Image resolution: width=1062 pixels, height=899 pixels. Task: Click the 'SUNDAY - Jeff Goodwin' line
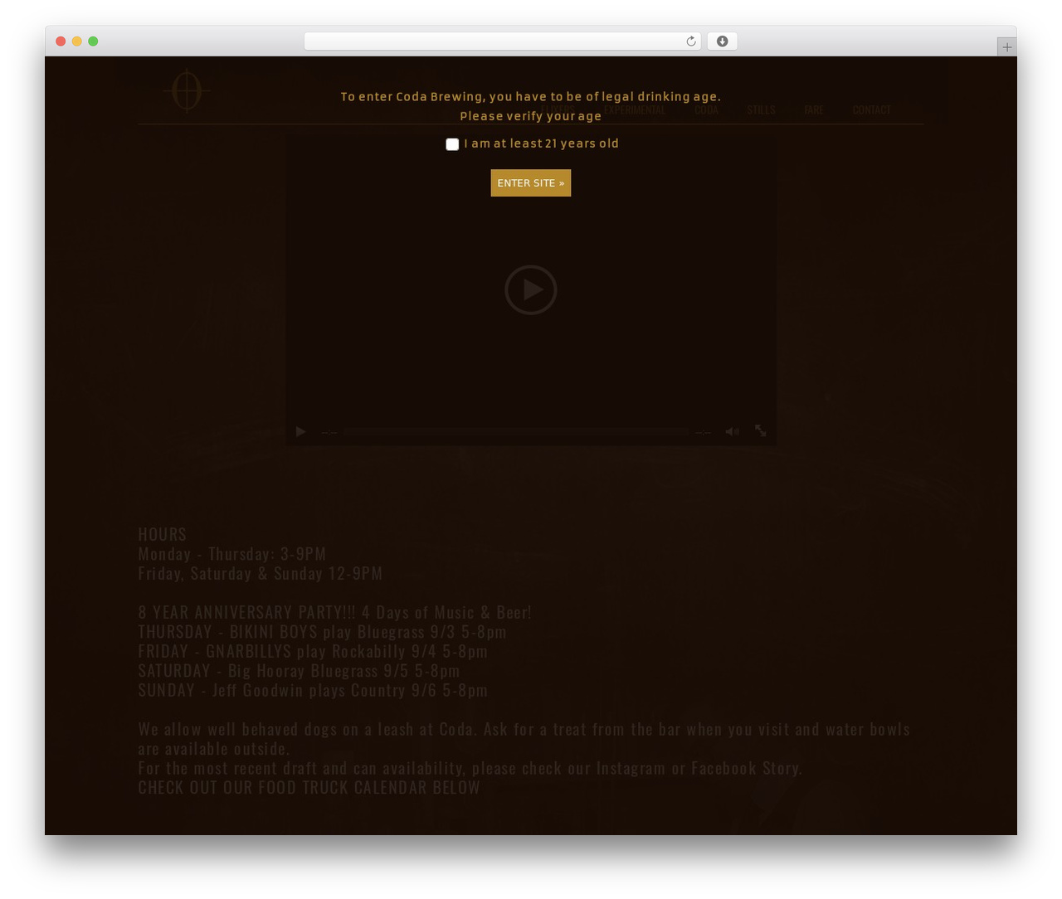313,690
